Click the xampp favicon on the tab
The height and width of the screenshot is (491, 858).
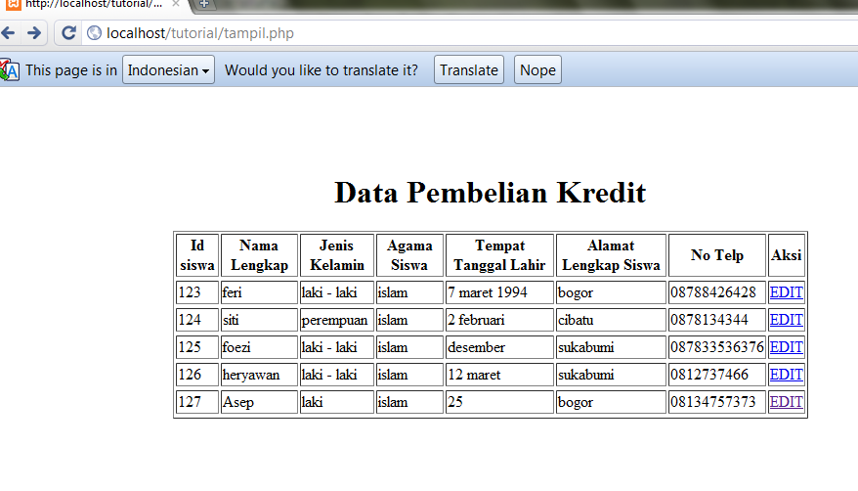13,4
